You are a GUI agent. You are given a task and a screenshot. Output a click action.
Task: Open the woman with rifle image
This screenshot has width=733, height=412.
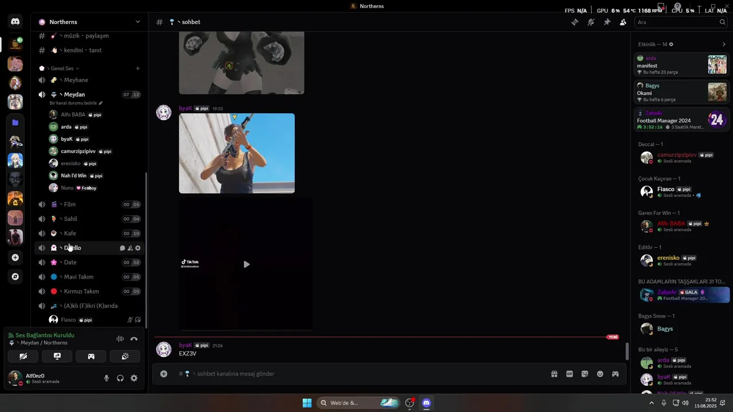[237, 153]
